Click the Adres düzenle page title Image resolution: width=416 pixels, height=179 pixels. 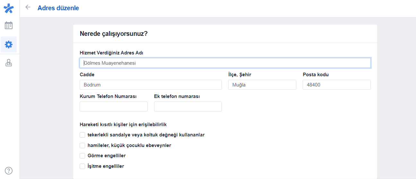(x=58, y=8)
